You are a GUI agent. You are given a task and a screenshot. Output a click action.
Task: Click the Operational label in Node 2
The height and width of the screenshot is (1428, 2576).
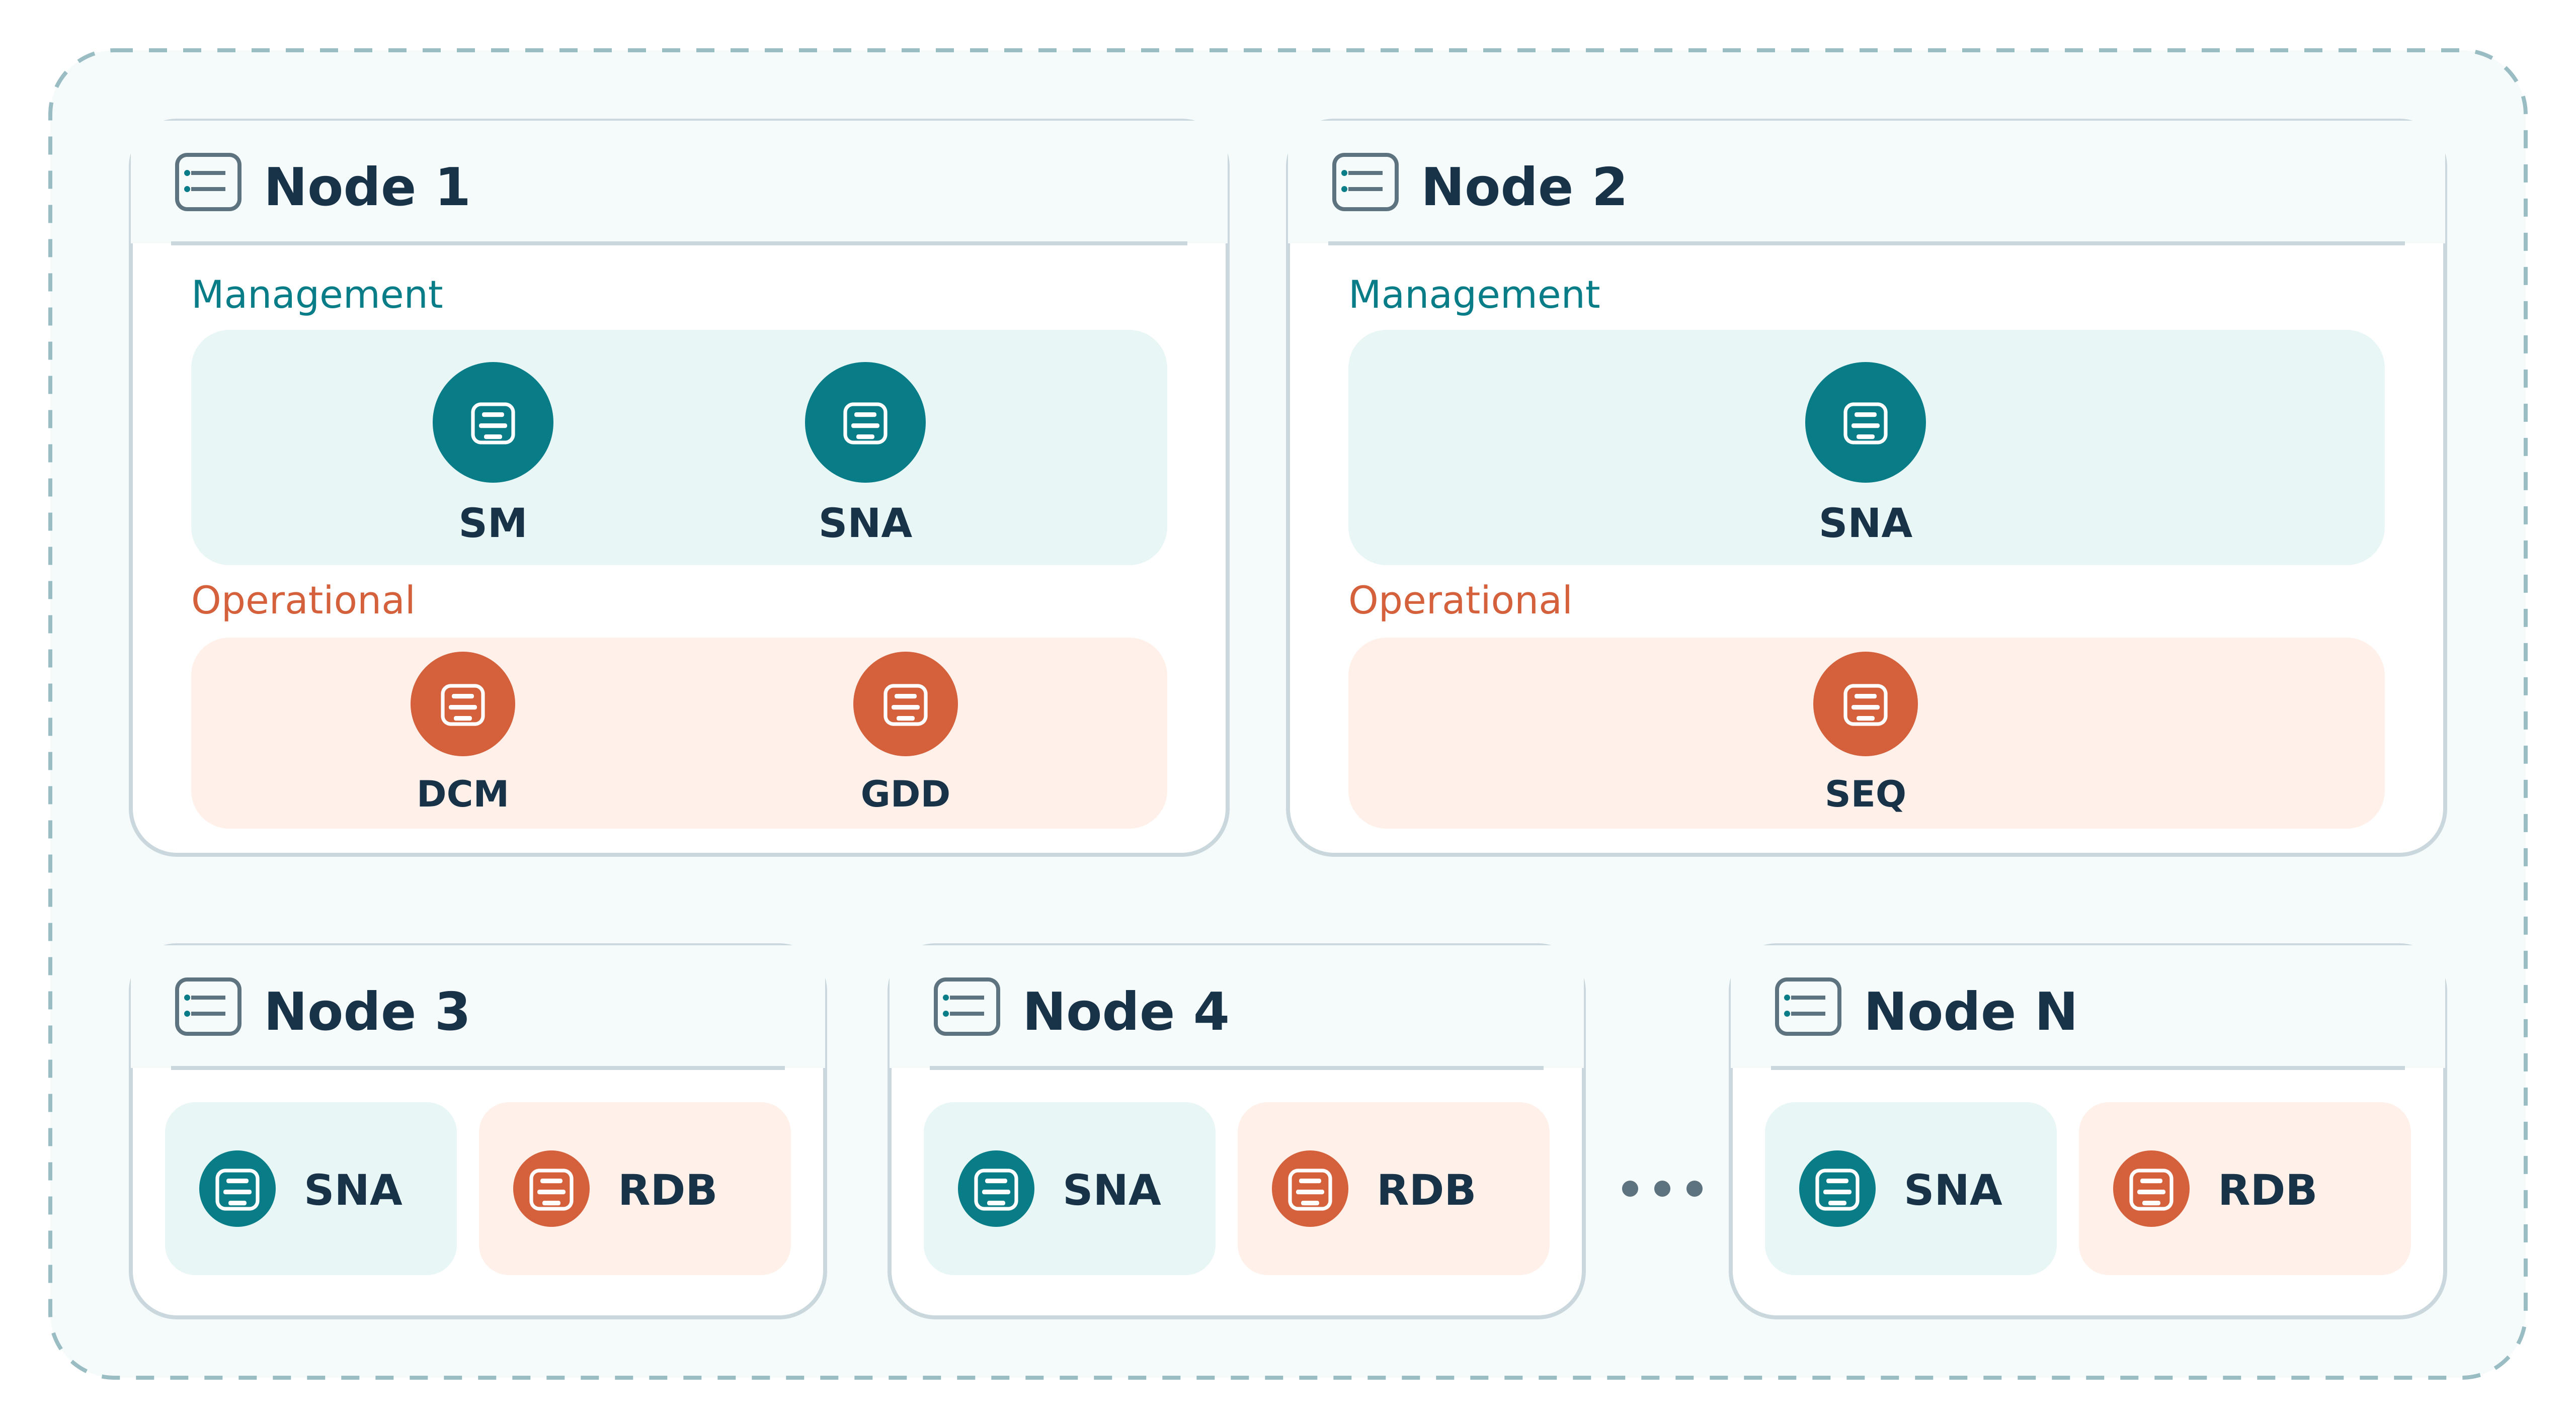click(x=1460, y=600)
